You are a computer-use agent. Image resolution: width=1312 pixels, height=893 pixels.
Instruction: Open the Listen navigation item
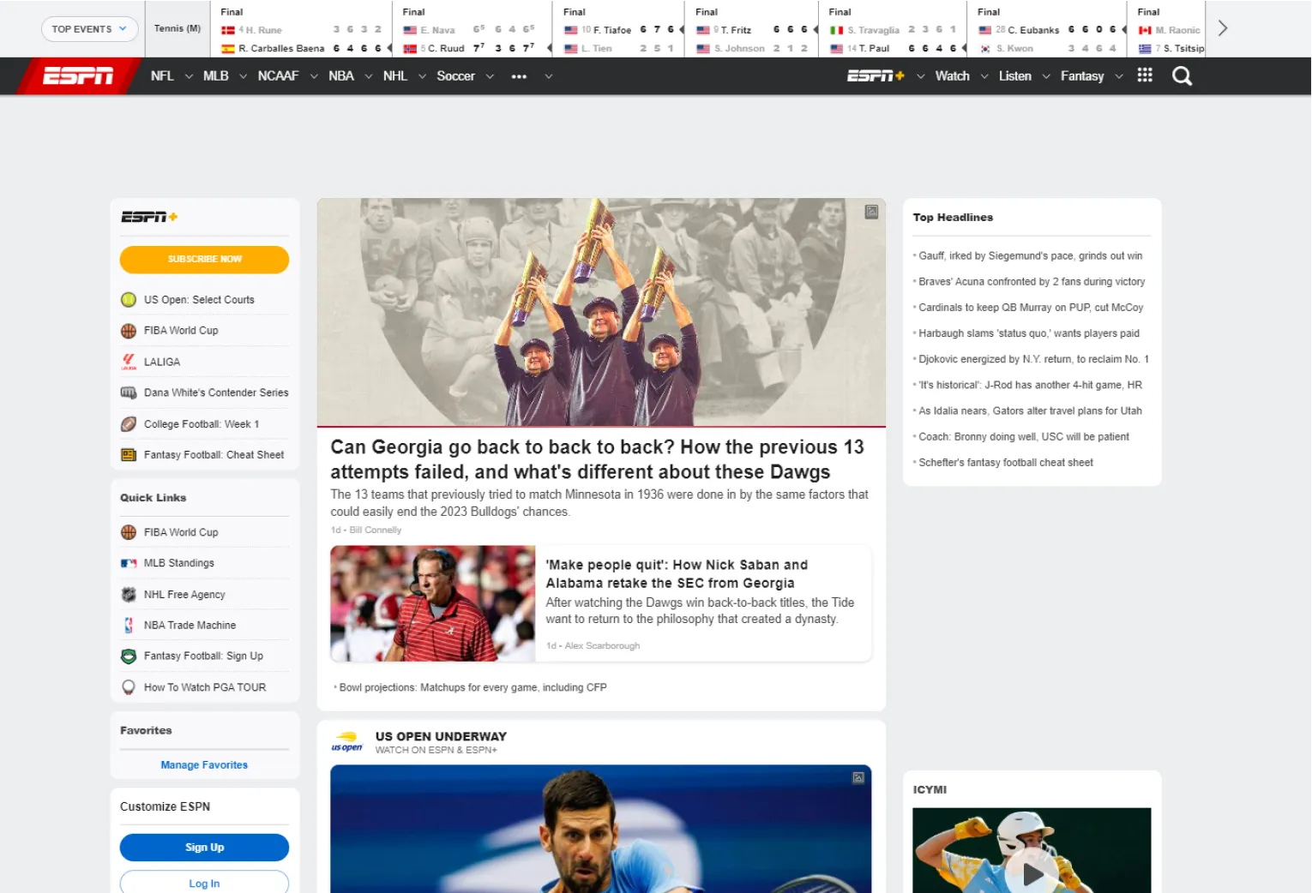point(1014,76)
